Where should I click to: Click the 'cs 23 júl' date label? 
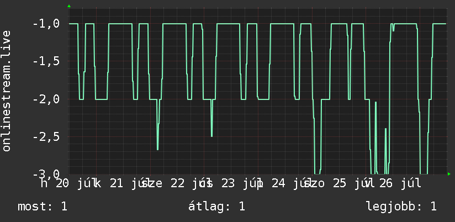click(x=227, y=183)
